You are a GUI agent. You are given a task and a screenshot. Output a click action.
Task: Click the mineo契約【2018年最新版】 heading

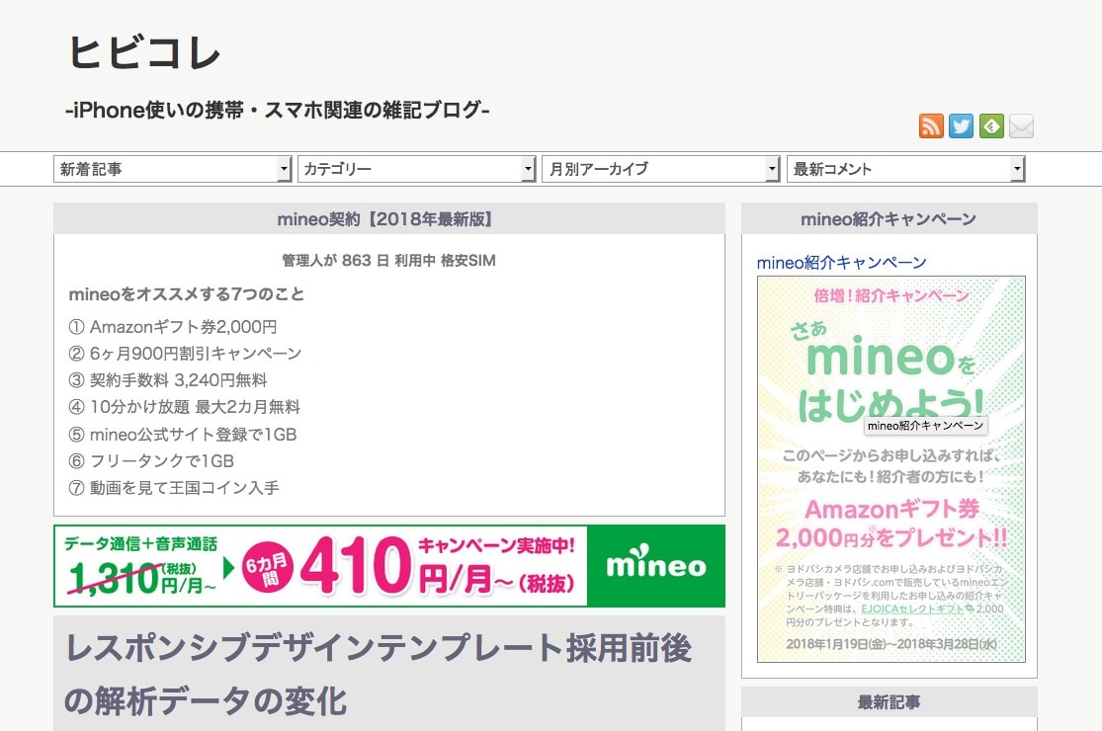click(388, 219)
